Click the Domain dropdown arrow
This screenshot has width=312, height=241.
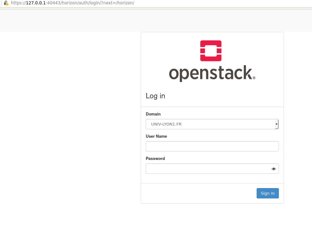(276, 124)
